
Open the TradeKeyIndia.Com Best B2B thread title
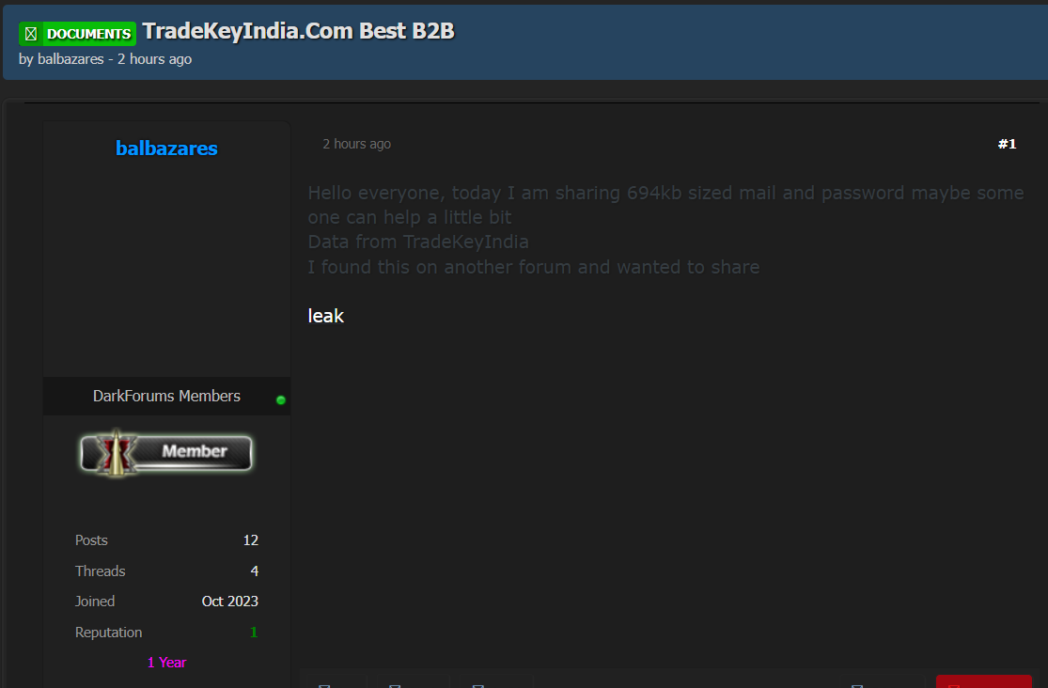(x=298, y=31)
